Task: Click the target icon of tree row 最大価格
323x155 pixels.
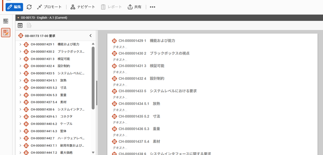Action: coord(26,153)
